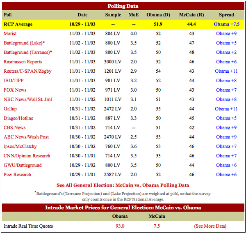Click Obama +11 spread in Reuters/C-SPAN/Zogby row
Viewport: 246px width, 233px height.
[226, 71]
